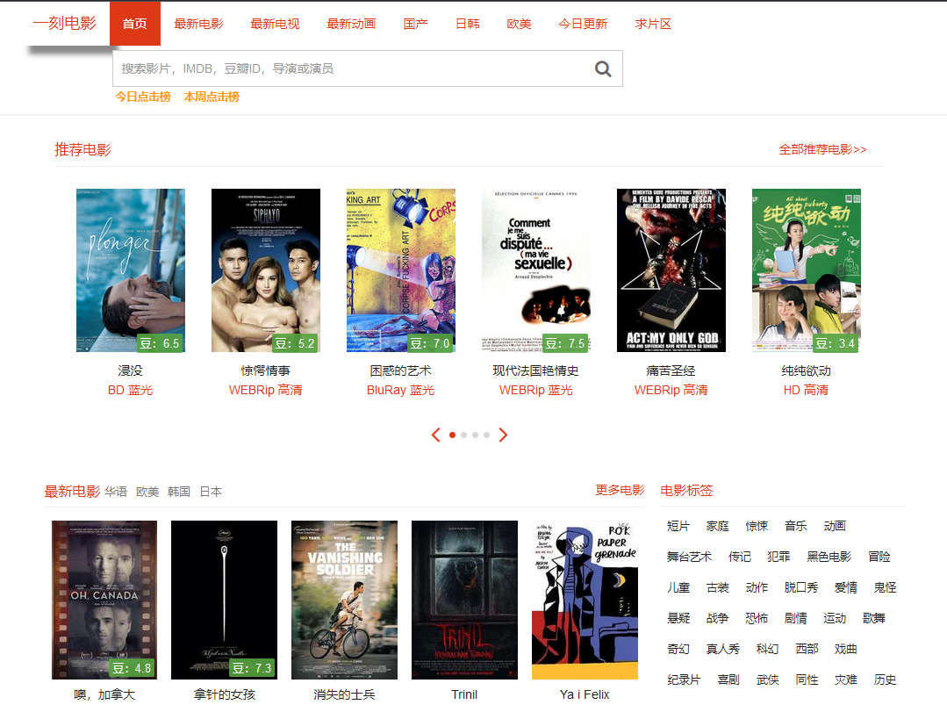Image resolution: width=947 pixels, height=712 pixels.
Task: Select the 历史 movie tag
Action: click(885, 680)
